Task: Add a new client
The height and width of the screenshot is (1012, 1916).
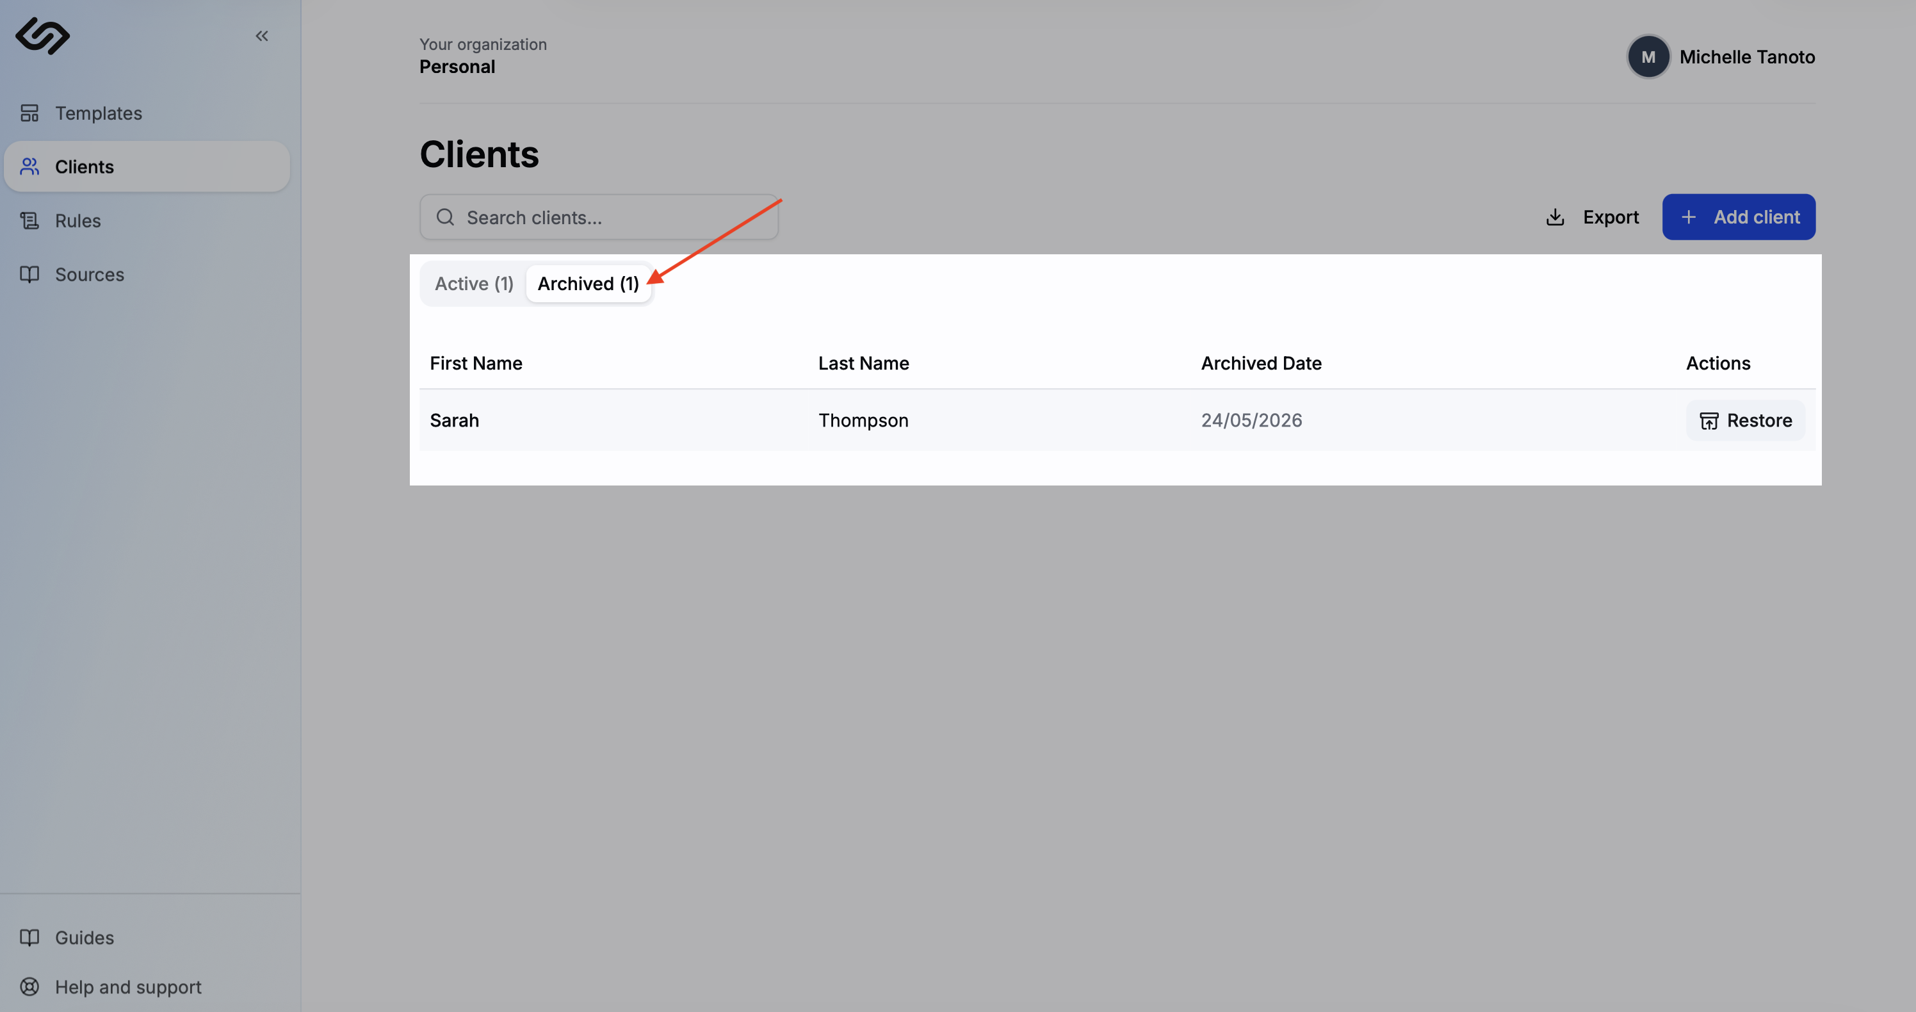Action: click(x=1738, y=217)
